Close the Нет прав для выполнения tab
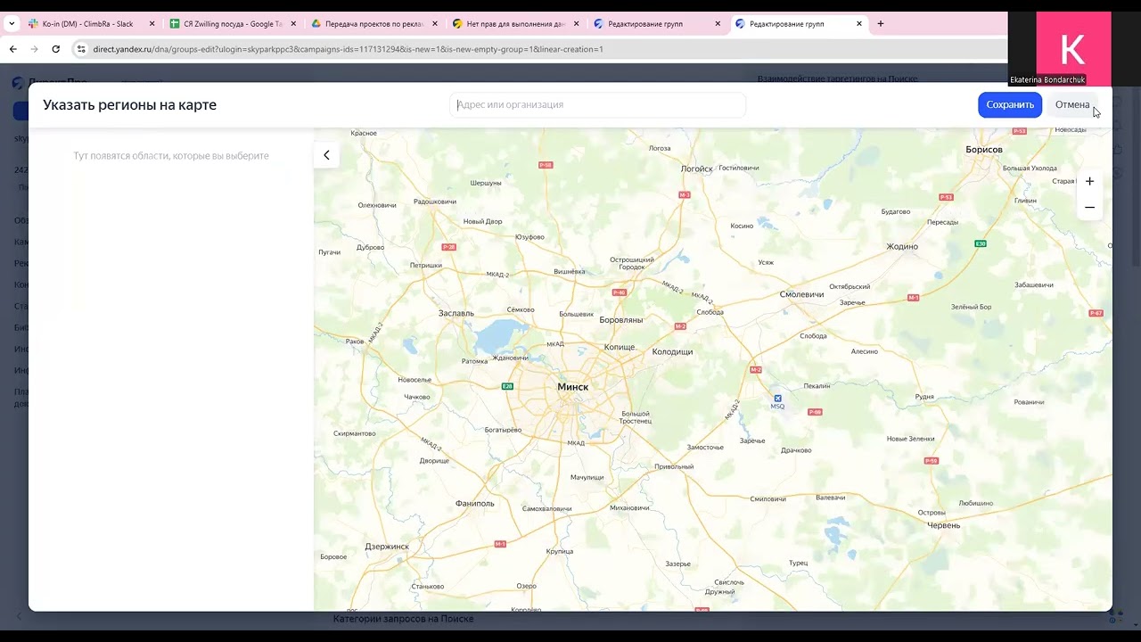The image size is (1141, 642). [x=577, y=24]
